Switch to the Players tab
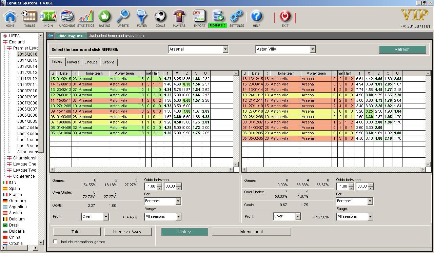 click(73, 62)
